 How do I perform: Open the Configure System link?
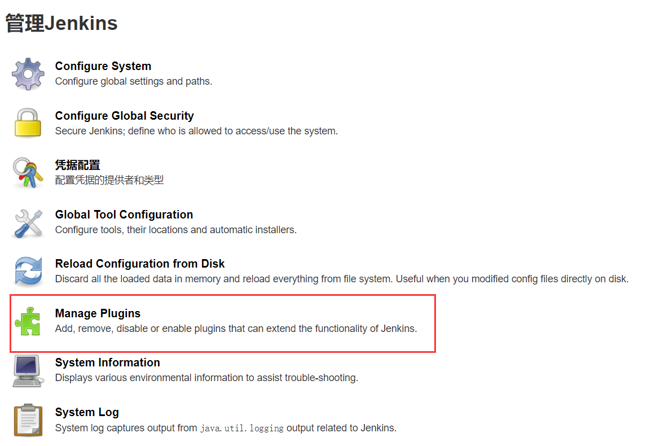click(x=103, y=66)
